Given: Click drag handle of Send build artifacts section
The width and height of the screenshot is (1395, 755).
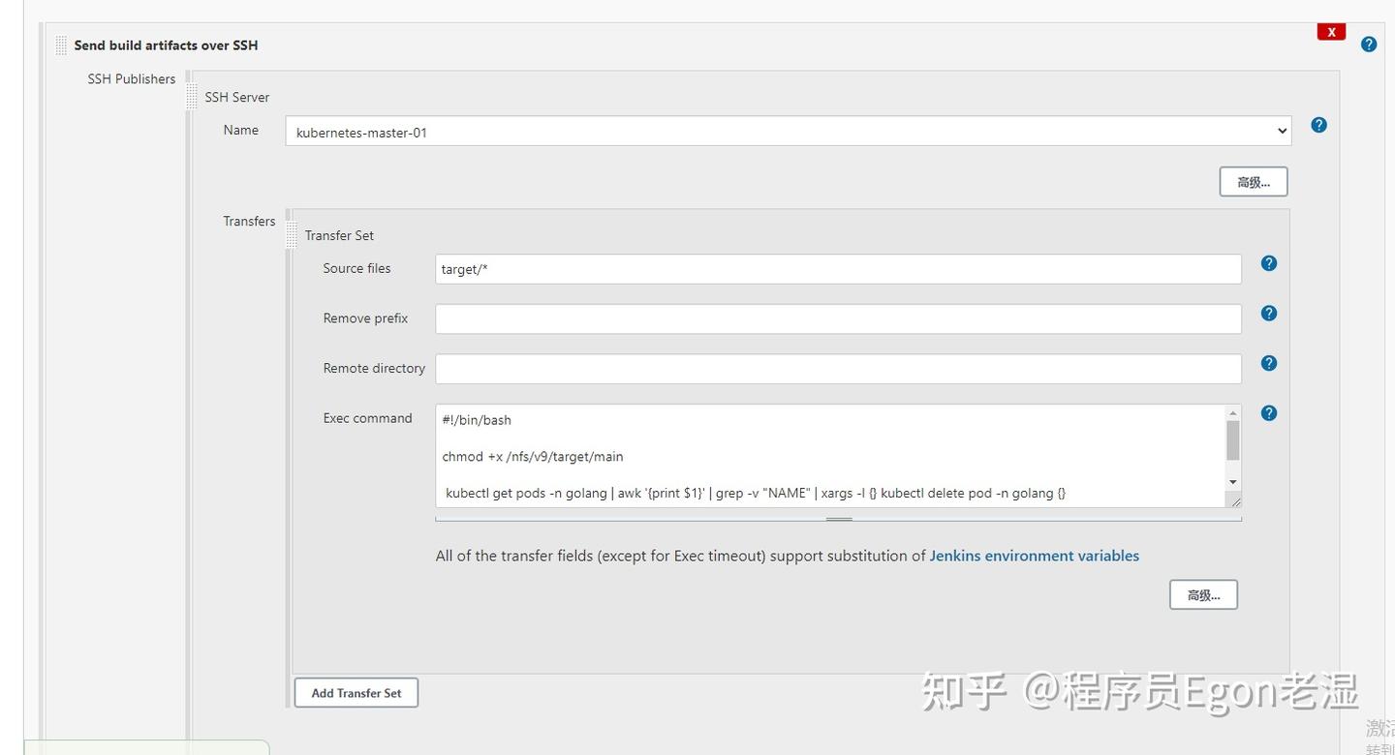Looking at the screenshot, I should pos(61,45).
